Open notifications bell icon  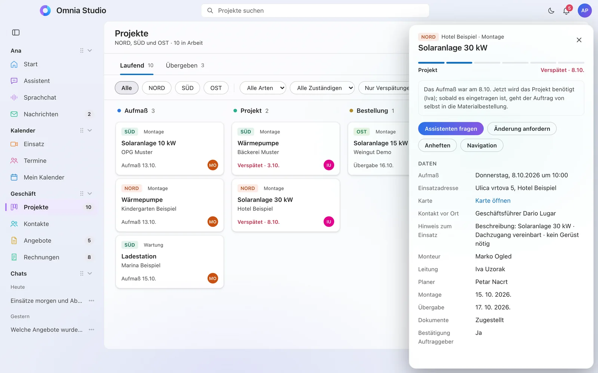566,10
